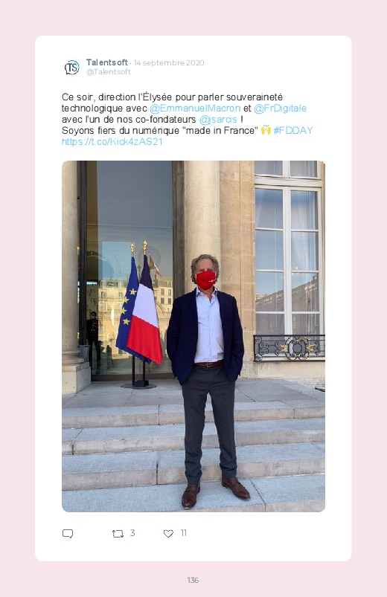This screenshot has height=597, width=387.
Task: Click the page number 136
Action: (x=193, y=580)
